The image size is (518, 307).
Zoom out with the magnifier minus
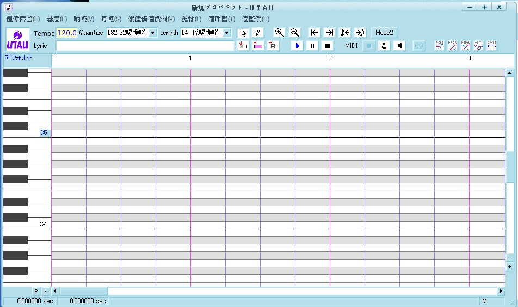point(295,33)
